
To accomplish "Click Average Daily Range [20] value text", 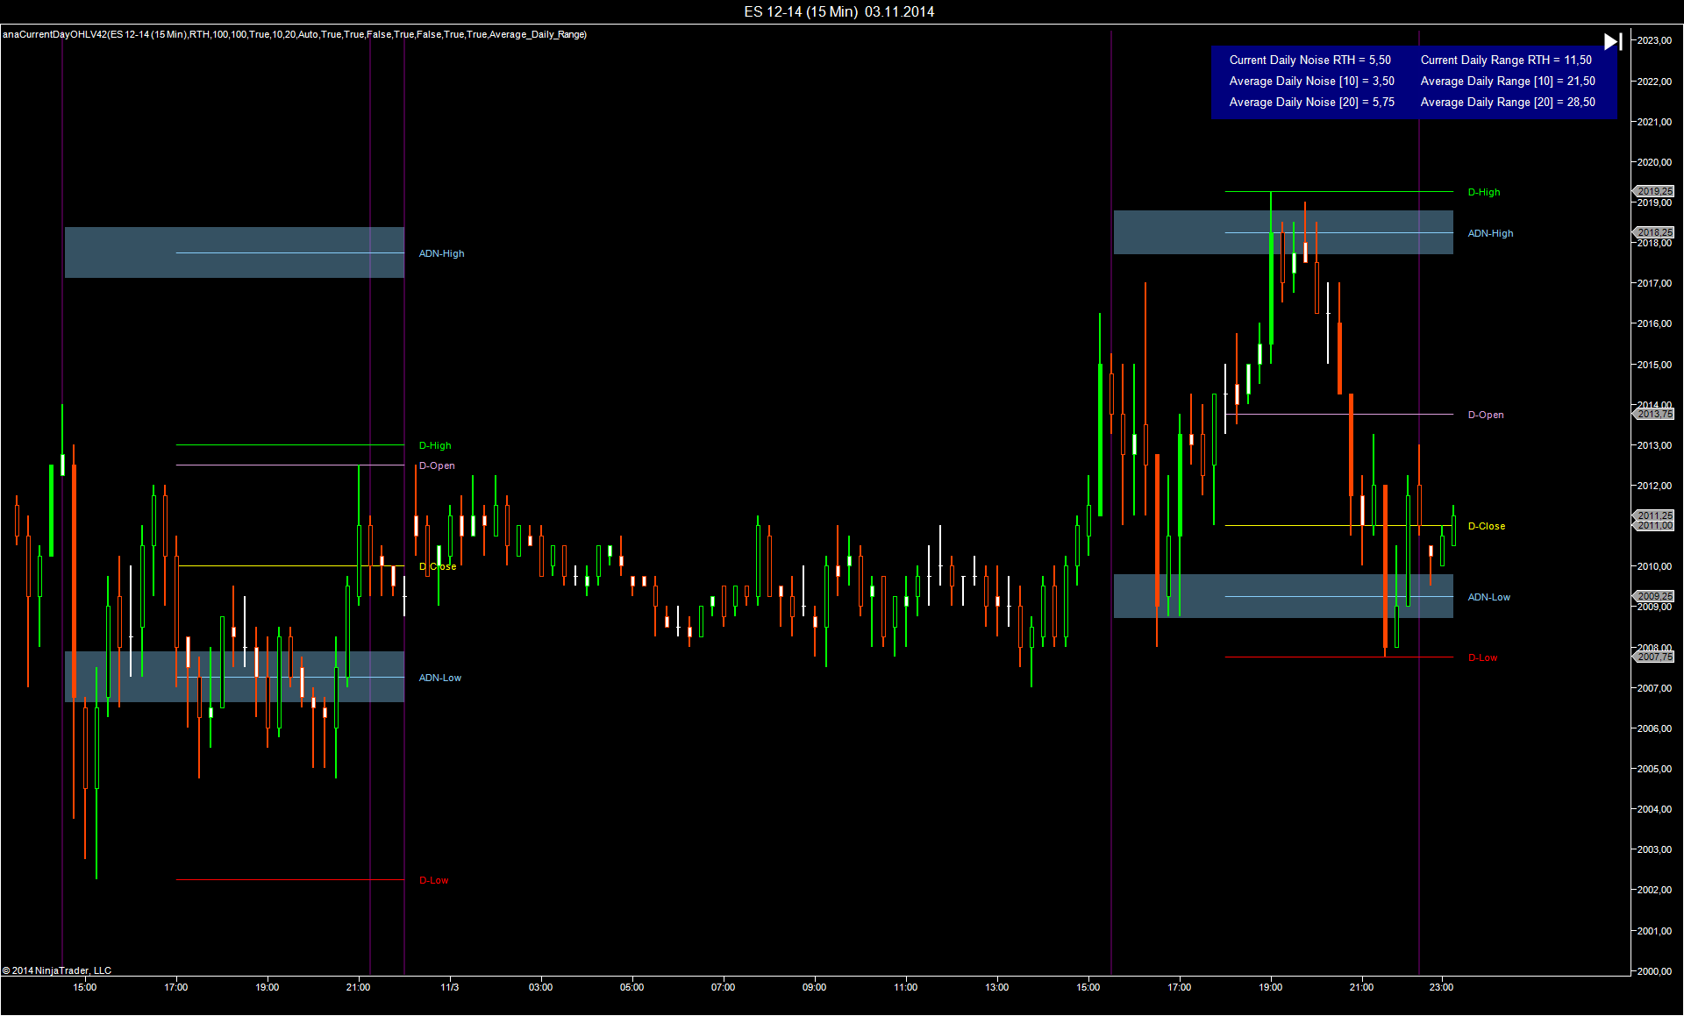I will pyautogui.click(x=1508, y=102).
